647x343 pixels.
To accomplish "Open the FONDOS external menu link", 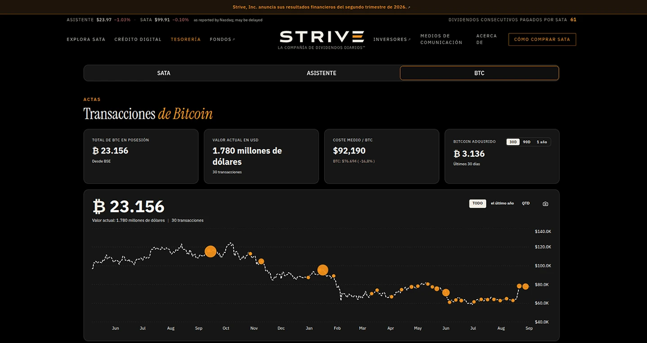I will coord(222,40).
